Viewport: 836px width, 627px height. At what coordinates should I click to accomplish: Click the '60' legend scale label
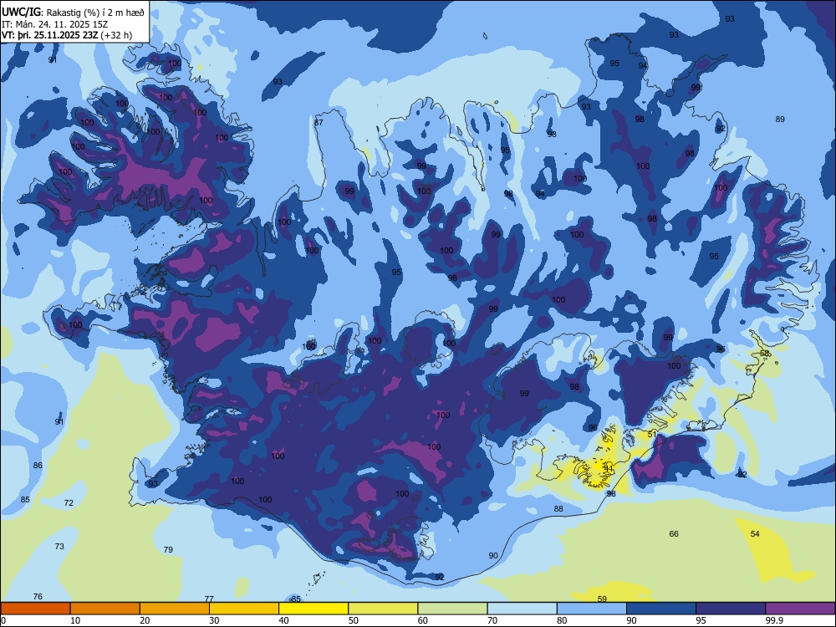(423, 620)
